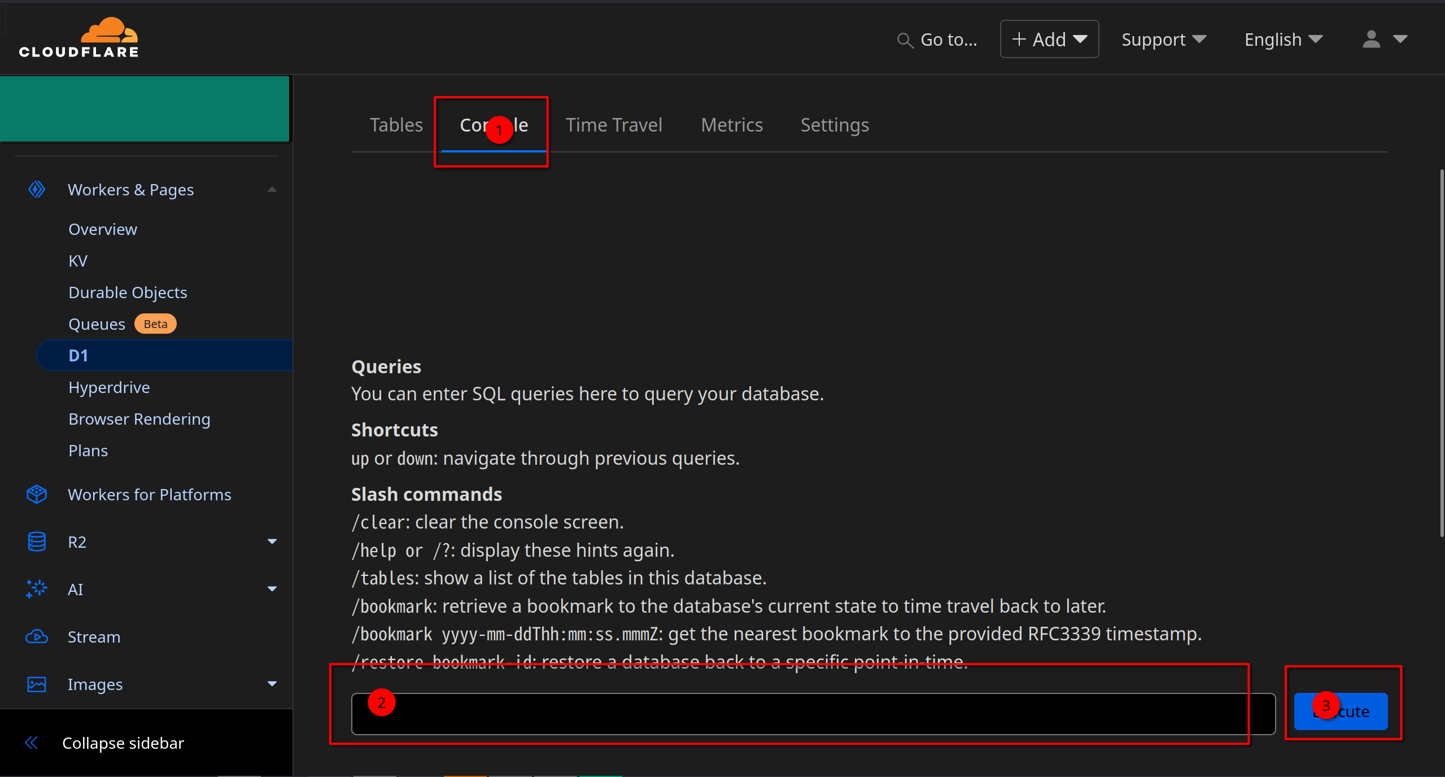Open the English language dropdown
Viewport: 1445px width, 777px height.
1284,40
